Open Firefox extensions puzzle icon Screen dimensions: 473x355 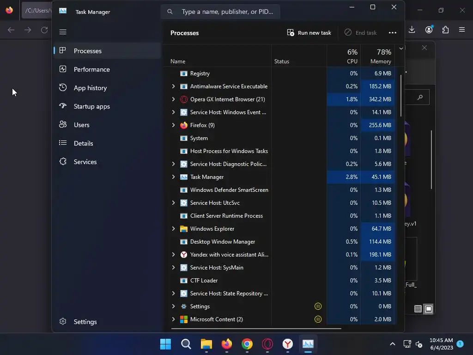pyautogui.click(x=445, y=30)
